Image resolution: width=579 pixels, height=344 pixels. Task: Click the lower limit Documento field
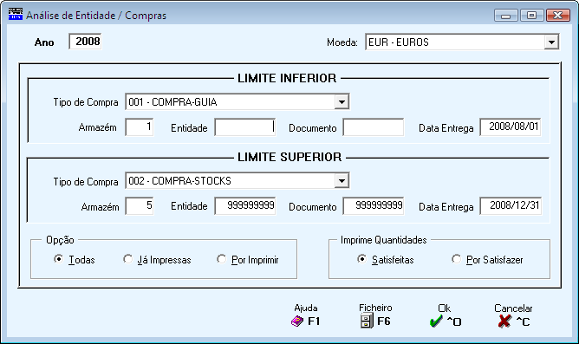pos(374,127)
